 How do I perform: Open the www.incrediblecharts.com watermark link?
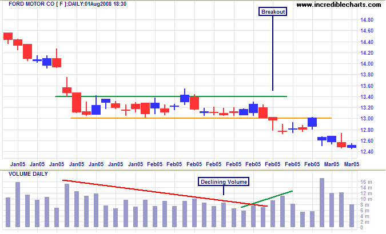339,5
